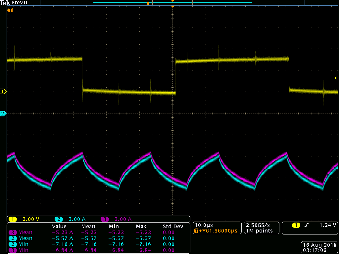Click the cyan Min row label for channel 2
Image resolution: width=339 pixels, height=254 pixels.
click(23, 244)
